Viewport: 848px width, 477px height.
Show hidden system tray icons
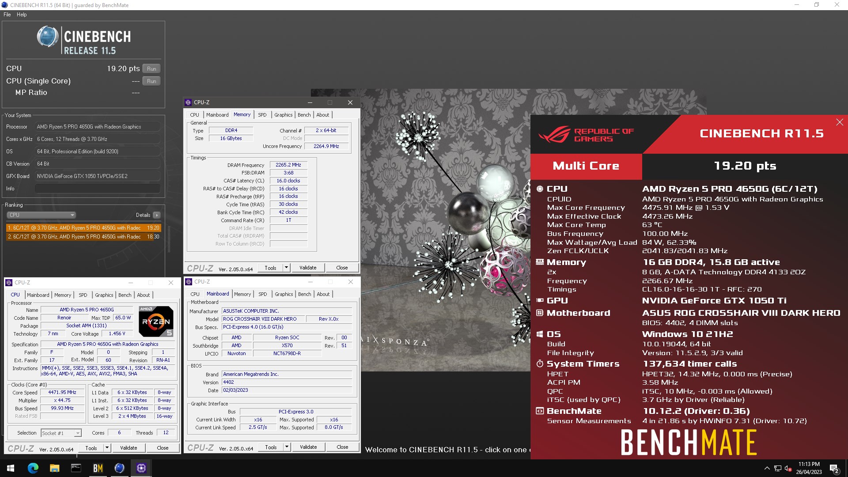point(767,468)
